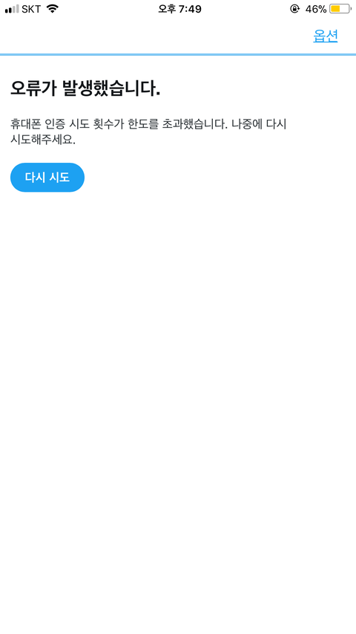
Task: Click the 다시 시도 button
Action: (47, 177)
